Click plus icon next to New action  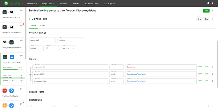coord(22,83)
